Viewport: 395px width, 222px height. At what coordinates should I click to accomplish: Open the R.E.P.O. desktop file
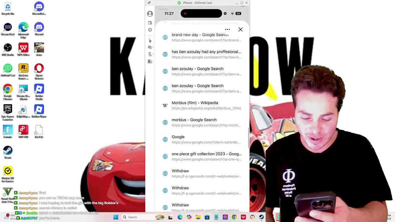39,132
